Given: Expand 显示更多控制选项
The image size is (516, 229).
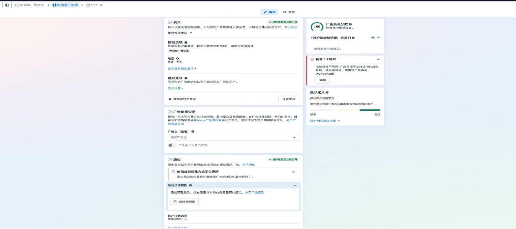Looking at the screenshot, I should (x=182, y=69).
